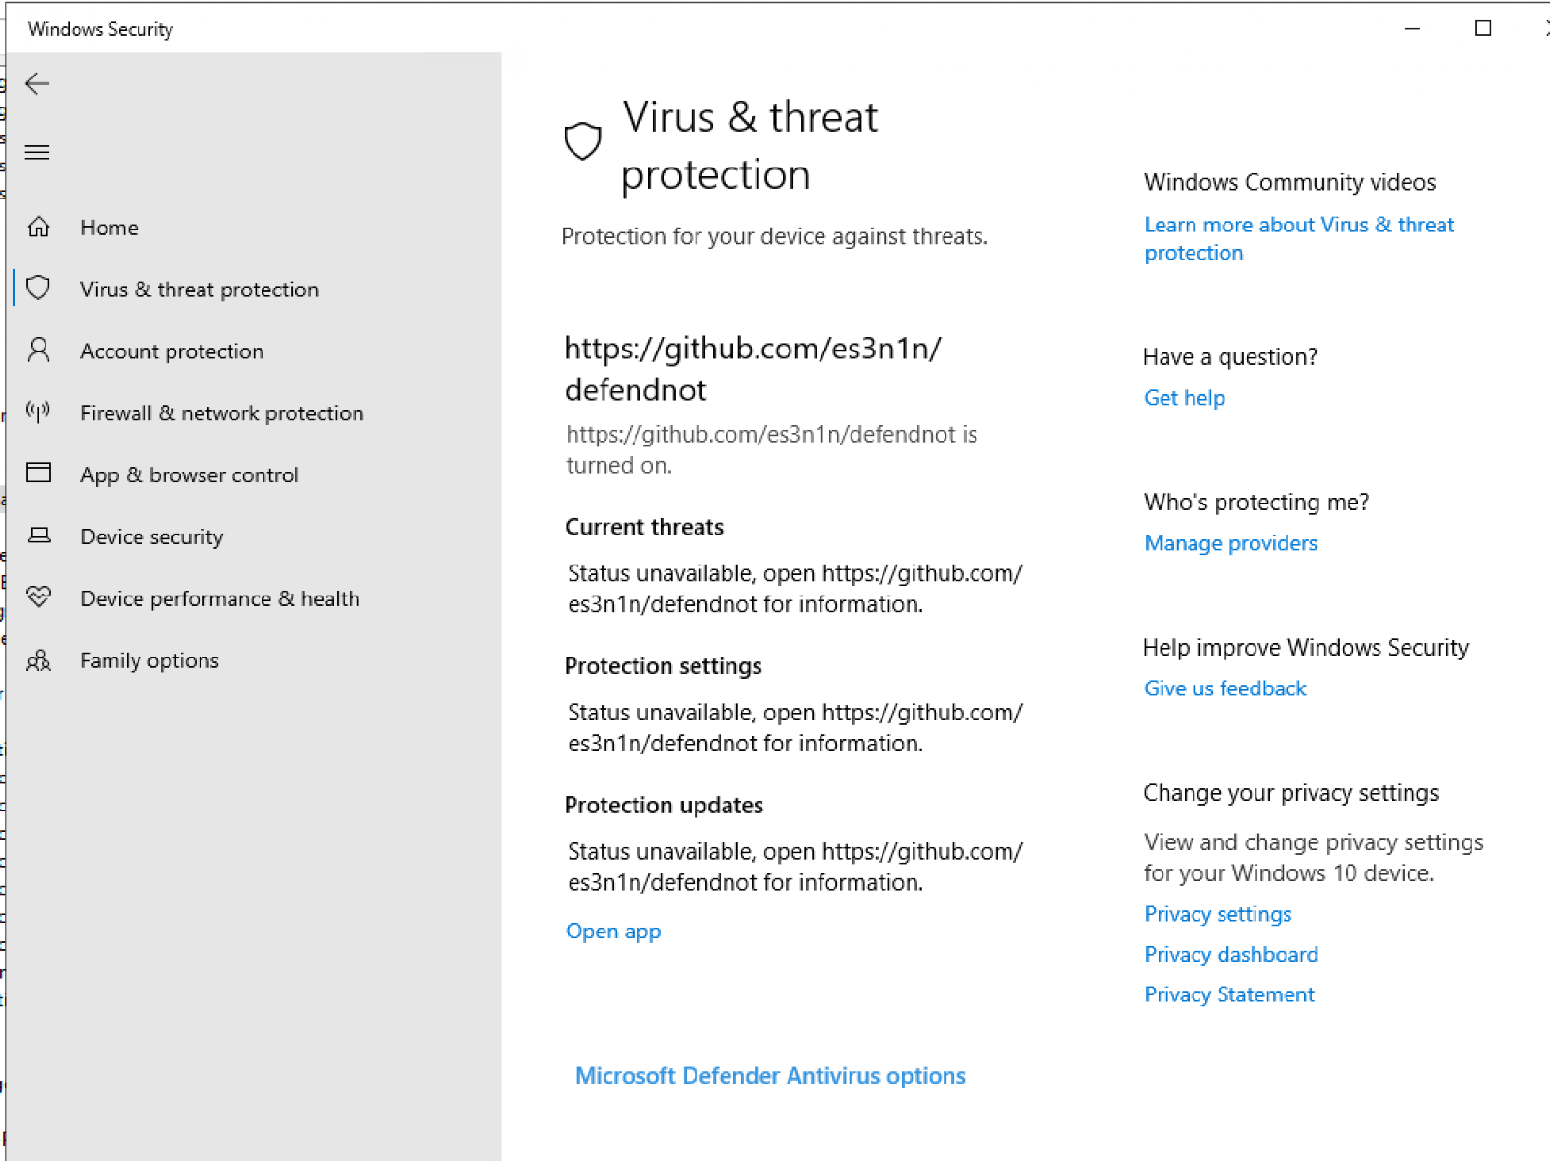Open the Family options people icon
This screenshot has height=1161, width=1550.
39,660
